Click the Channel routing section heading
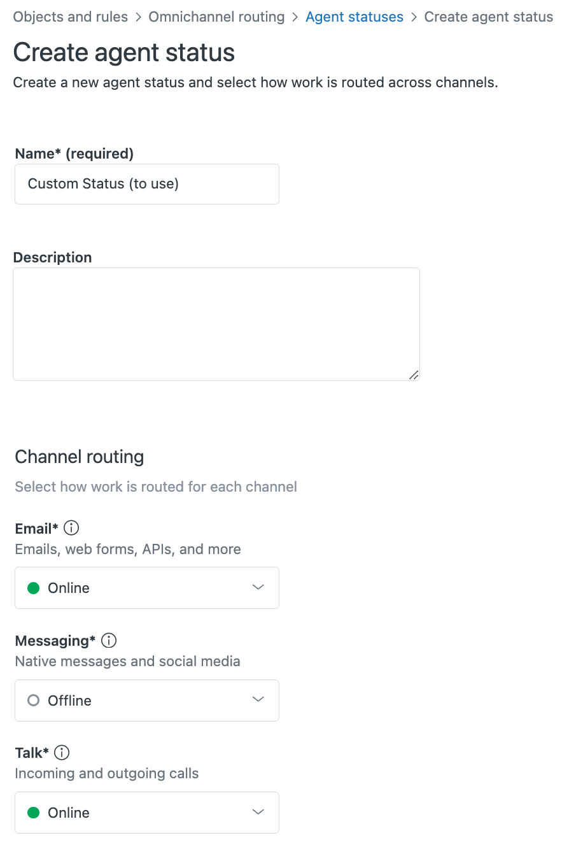This screenshot has width=569, height=847. 80,457
